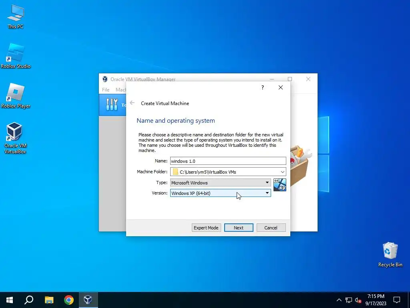Close the Create Virtual Machine dialog
The width and height of the screenshot is (410, 308).
point(281,87)
